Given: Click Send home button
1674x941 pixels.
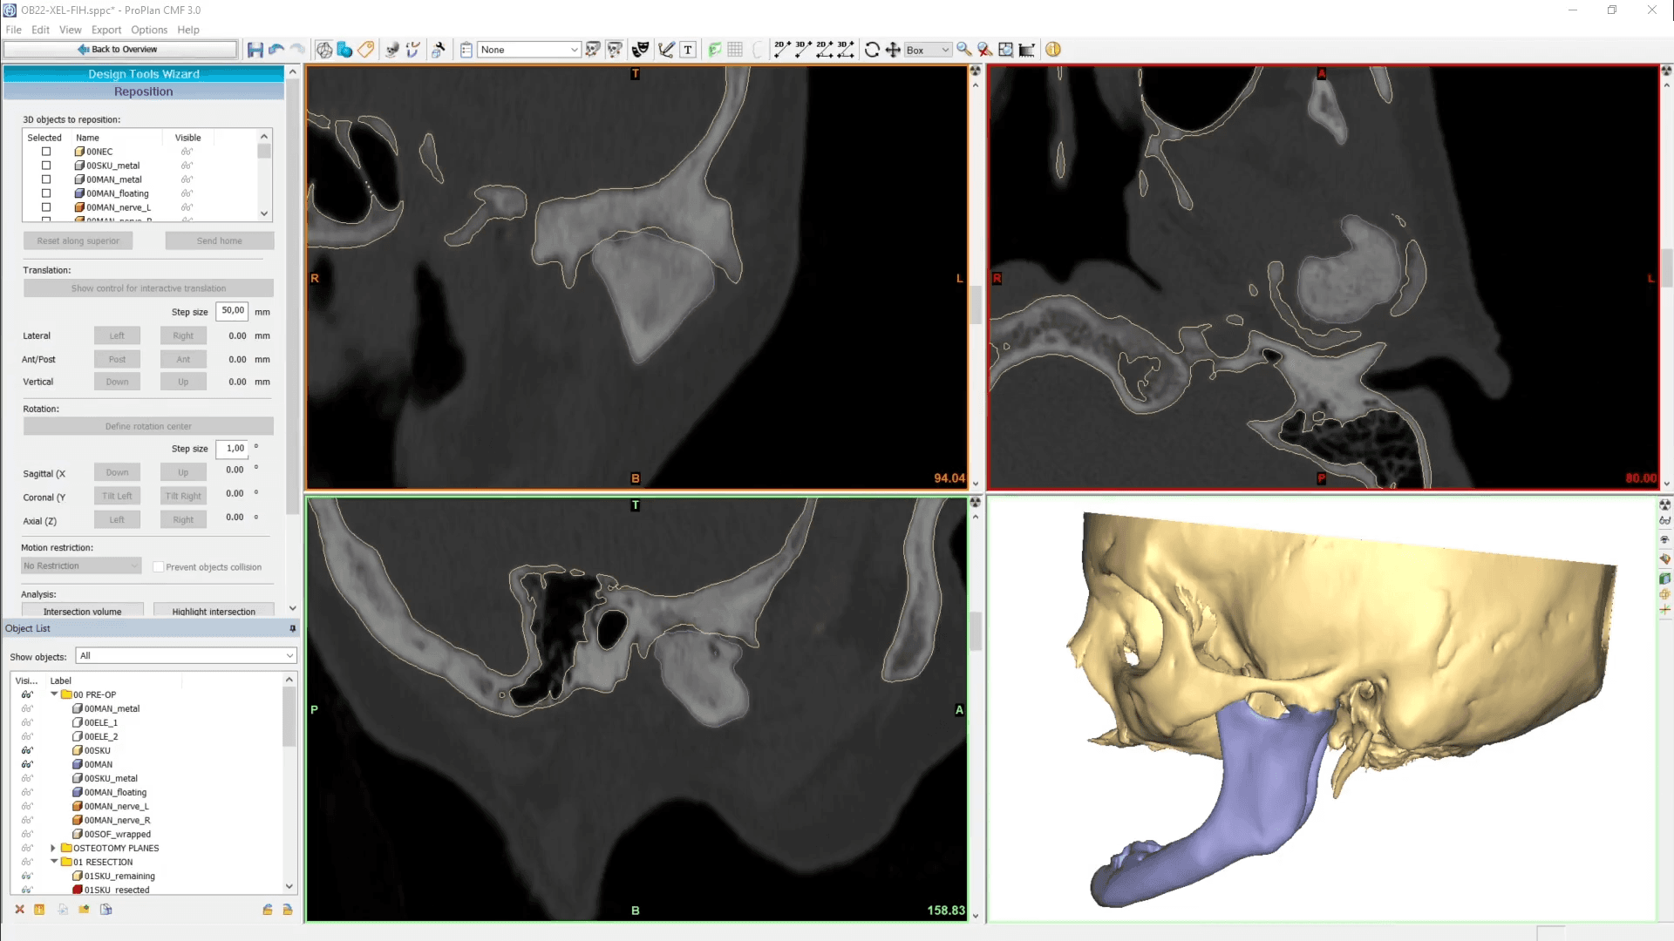Looking at the screenshot, I should pyautogui.click(x=220, y=240).
